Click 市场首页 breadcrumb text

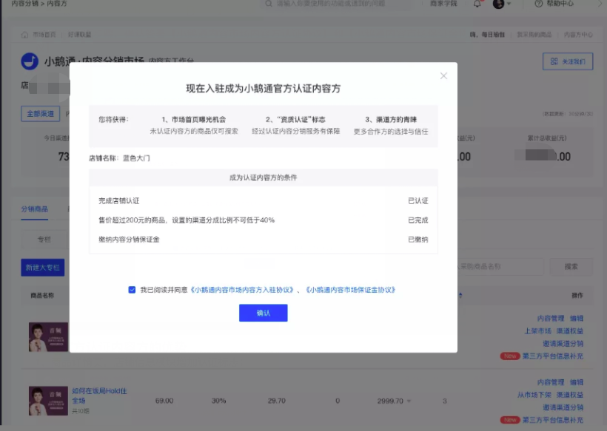[44, 35]
